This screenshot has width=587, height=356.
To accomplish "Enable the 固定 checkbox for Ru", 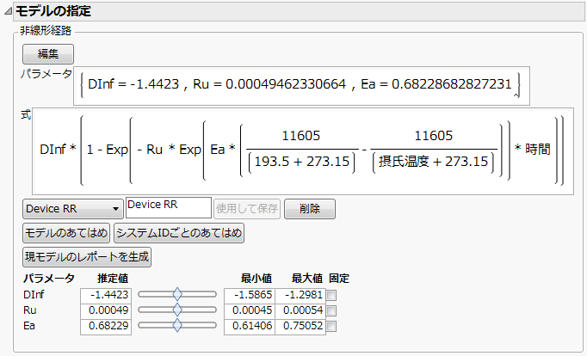I will click(x=331, y=310).
